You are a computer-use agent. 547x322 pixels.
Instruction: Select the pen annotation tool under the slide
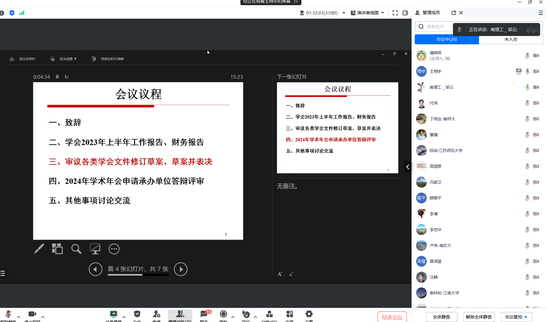[x=39, y=249]
